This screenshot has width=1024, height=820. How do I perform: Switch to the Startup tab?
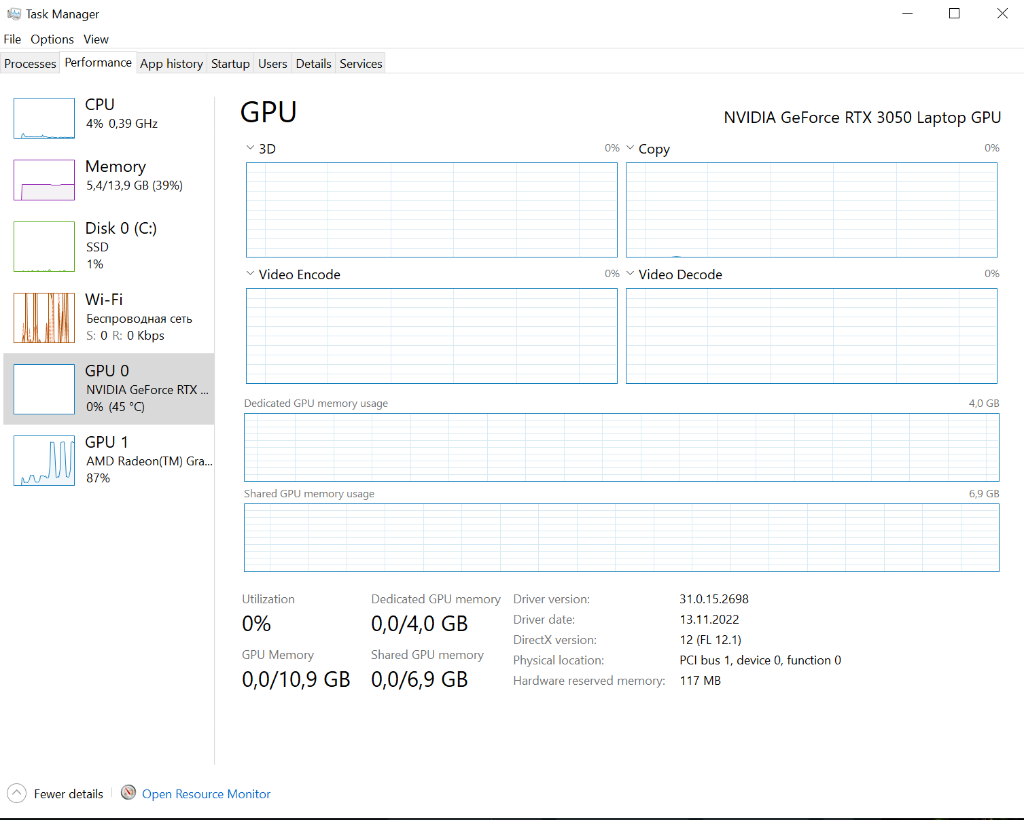point(230,64)
